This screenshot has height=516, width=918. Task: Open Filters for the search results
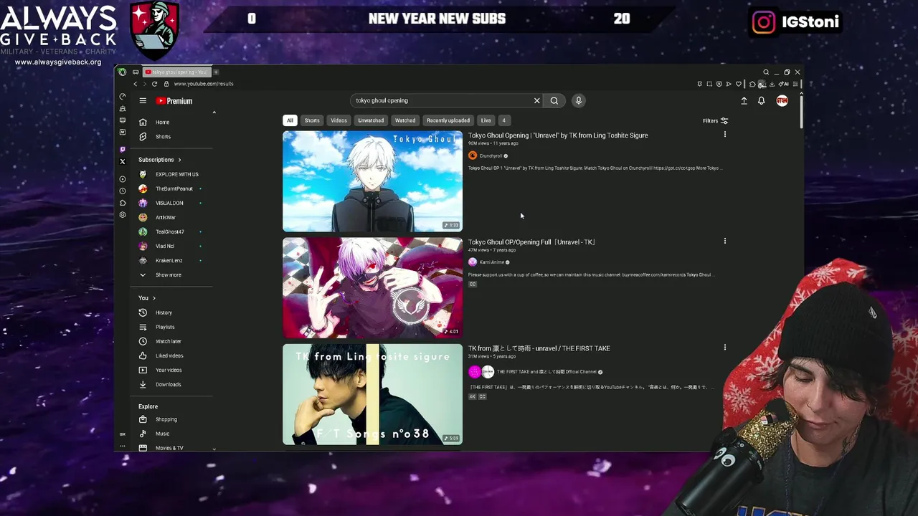[716, 121]
